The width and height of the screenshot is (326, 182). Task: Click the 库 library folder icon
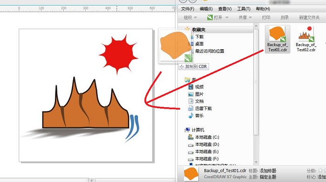(x=187, y=79)
